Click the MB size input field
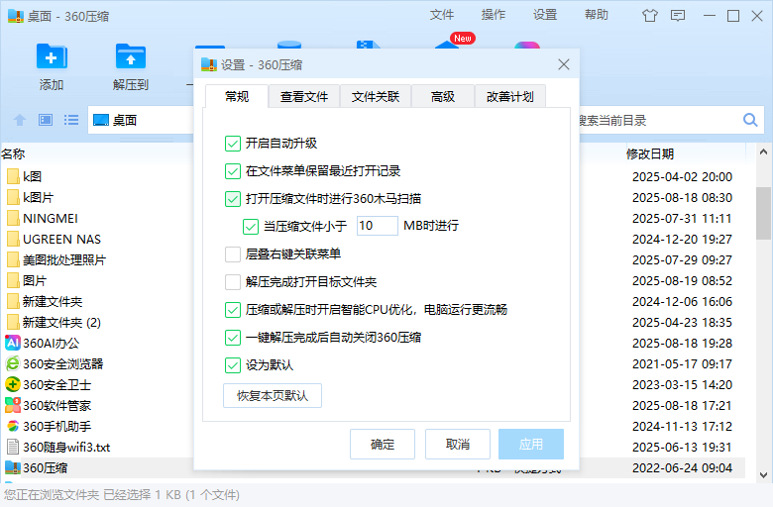773x507 pixels. (377, 226)
